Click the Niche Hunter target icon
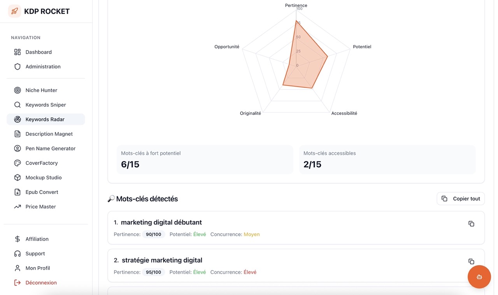The width and height of the screenshot is (498, 295). [18, 90]
